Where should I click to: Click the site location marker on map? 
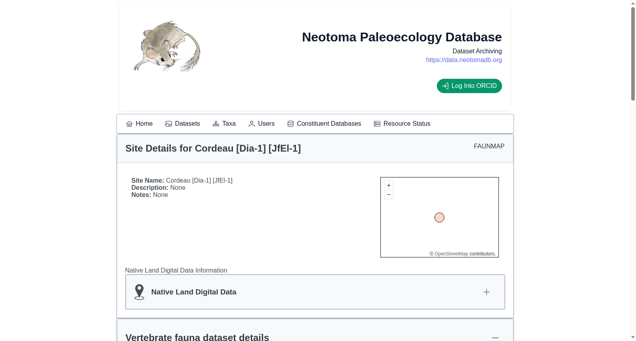click(x=439, y=218)
